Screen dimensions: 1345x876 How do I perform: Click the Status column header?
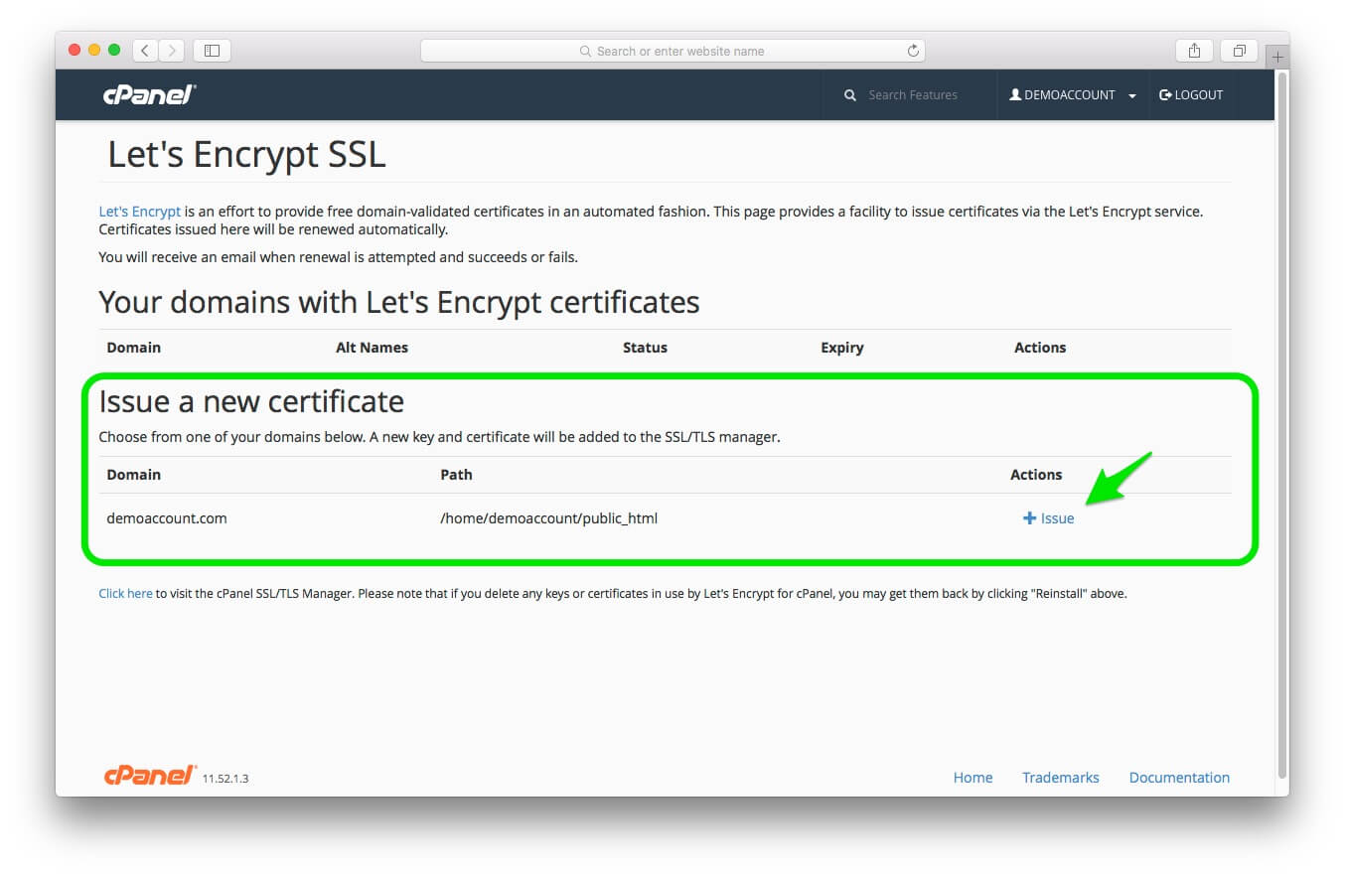pyautogui.click(x=645, y=348)
